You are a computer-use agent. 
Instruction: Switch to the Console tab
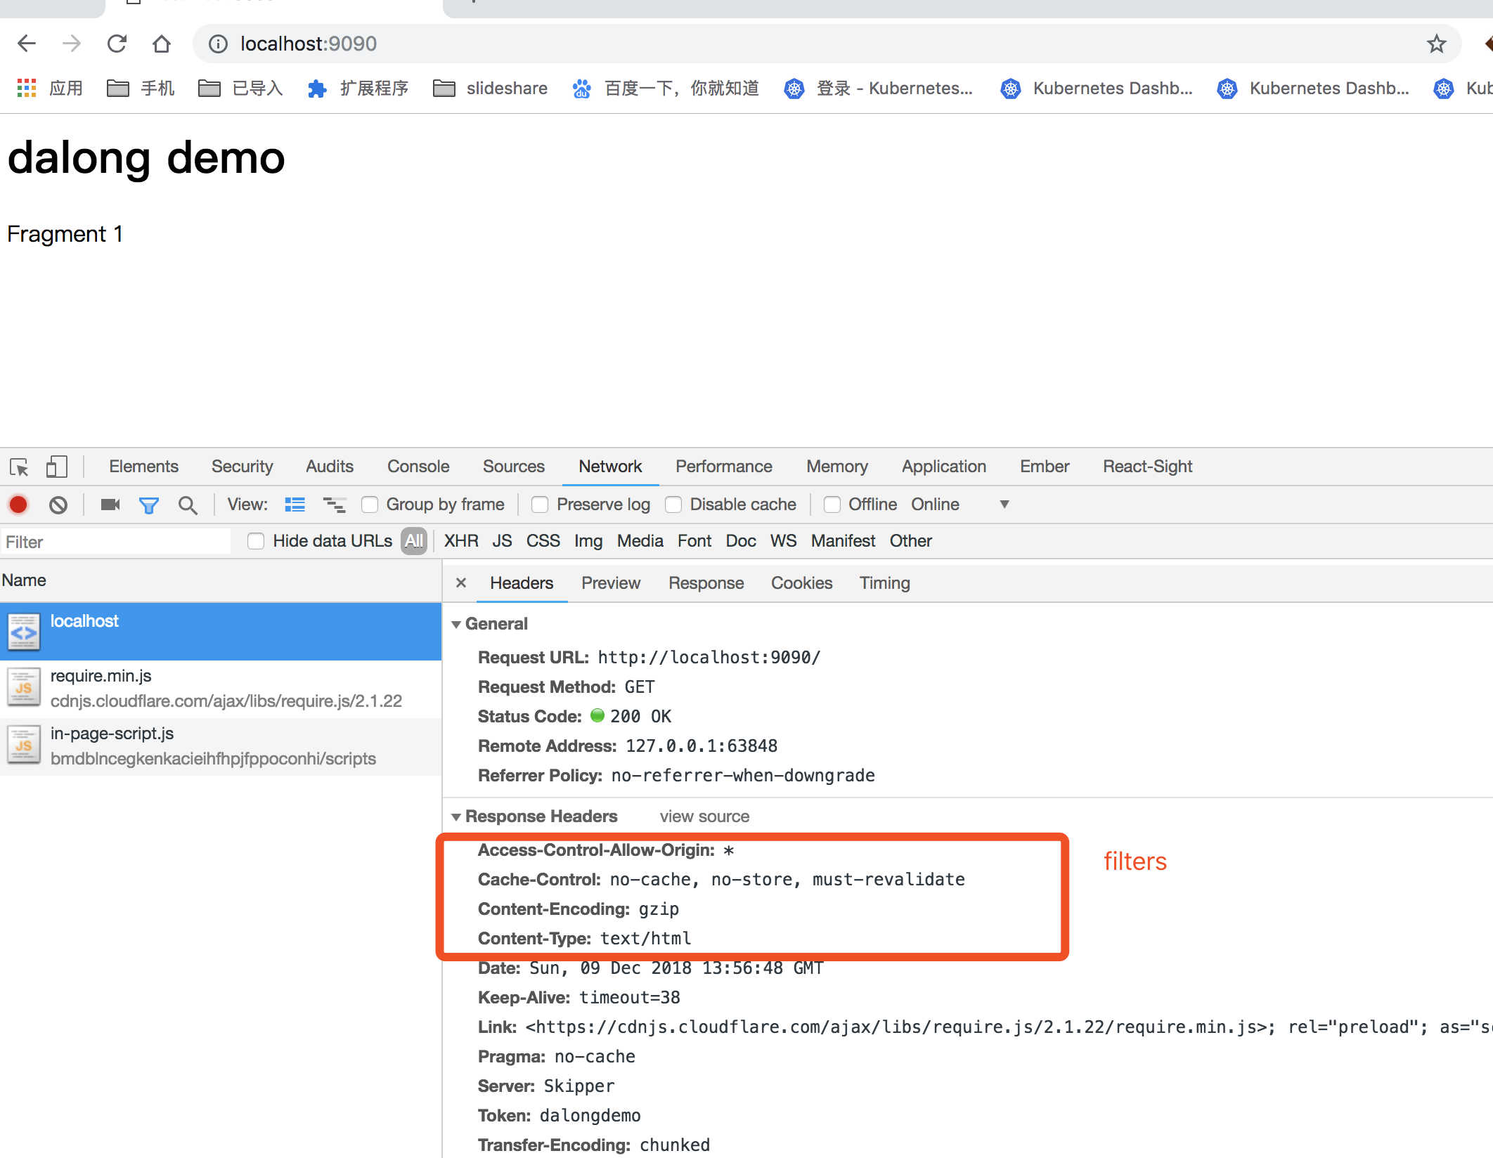point(418,467)
